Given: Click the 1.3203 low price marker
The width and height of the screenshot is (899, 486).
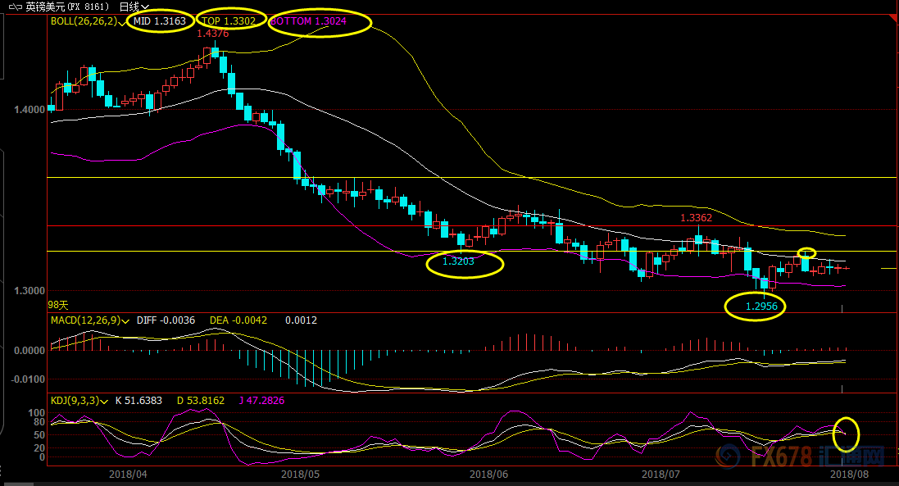Looking at the screenshot, I should point(459,261).
